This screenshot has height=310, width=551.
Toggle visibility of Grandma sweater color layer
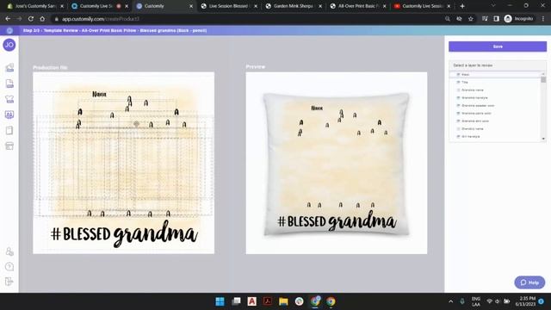(458, 105)
